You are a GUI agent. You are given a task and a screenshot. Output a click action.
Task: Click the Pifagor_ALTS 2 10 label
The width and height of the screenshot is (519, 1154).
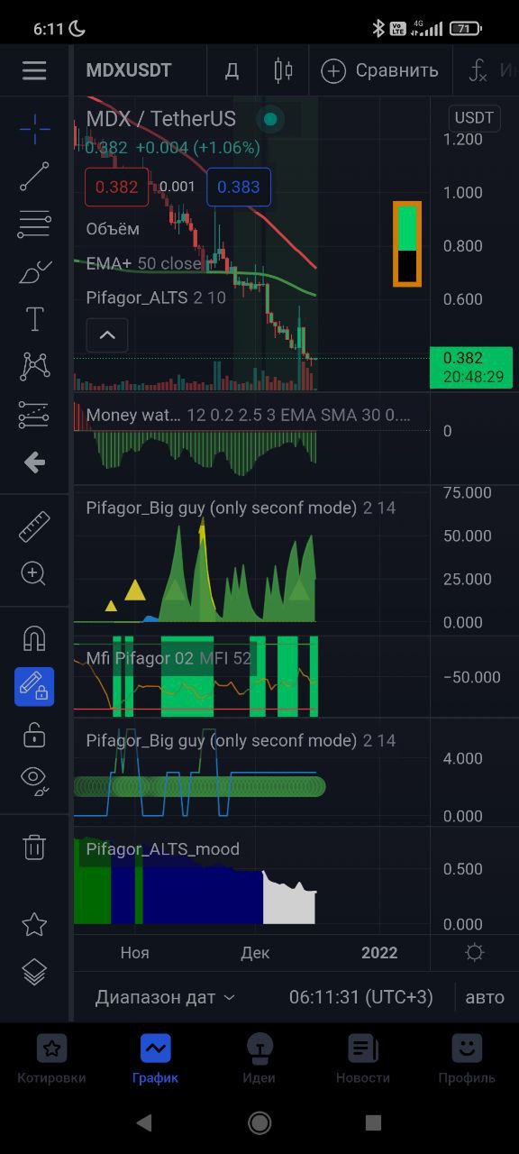(156, 297)
